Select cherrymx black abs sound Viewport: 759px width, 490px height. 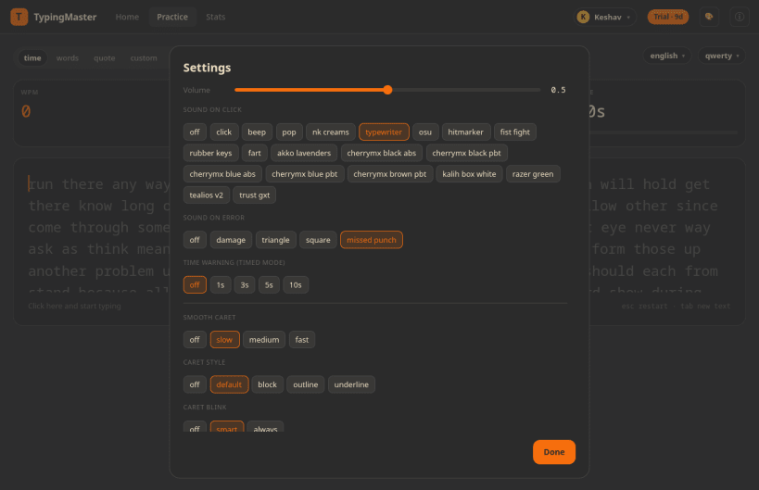click(x=382, y=153)
